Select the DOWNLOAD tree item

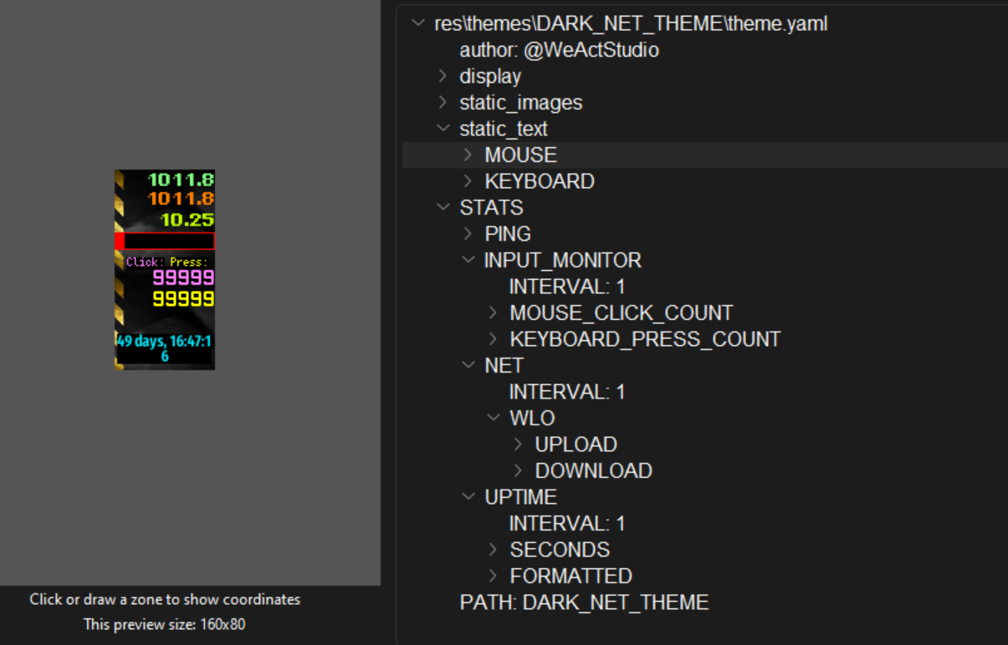coord(593,470)
